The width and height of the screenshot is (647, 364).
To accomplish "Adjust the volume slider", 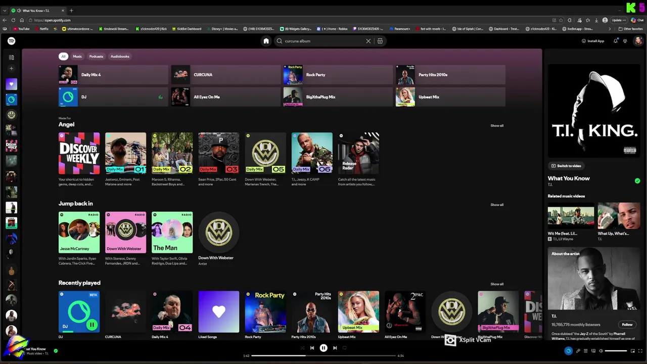I will [x=616, y=351].
